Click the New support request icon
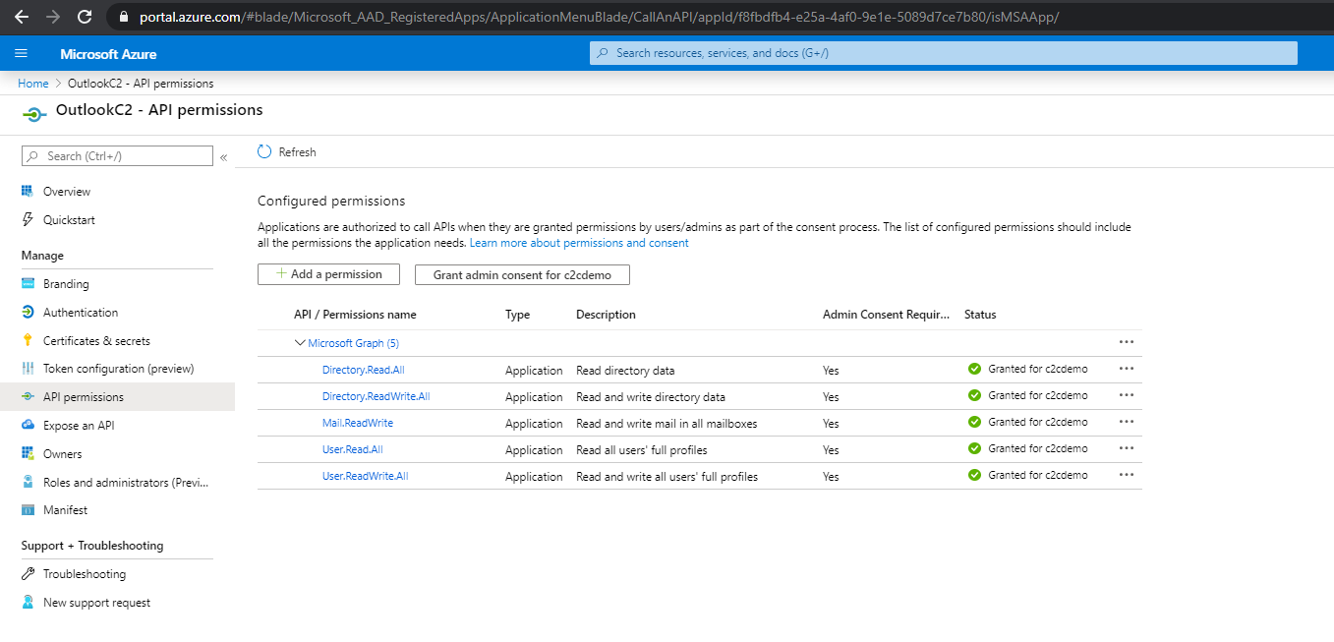This screenshot has height=642, width=1334. (28, 603)
